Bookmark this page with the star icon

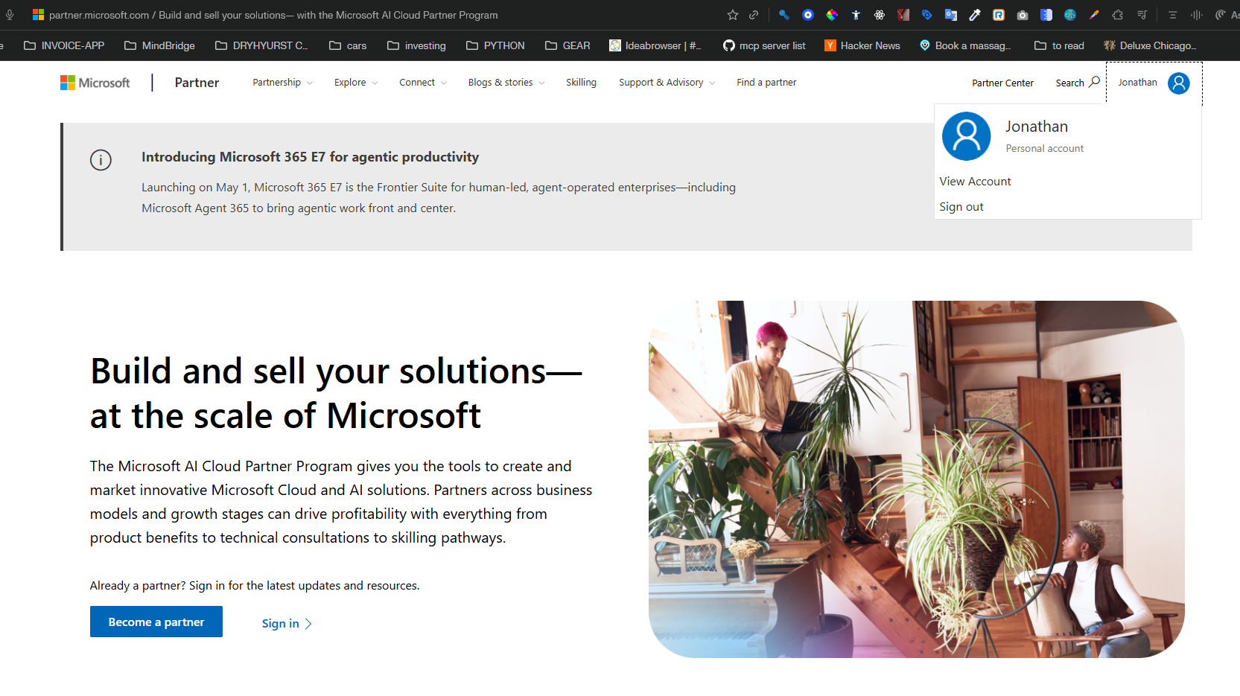[733, 15]
